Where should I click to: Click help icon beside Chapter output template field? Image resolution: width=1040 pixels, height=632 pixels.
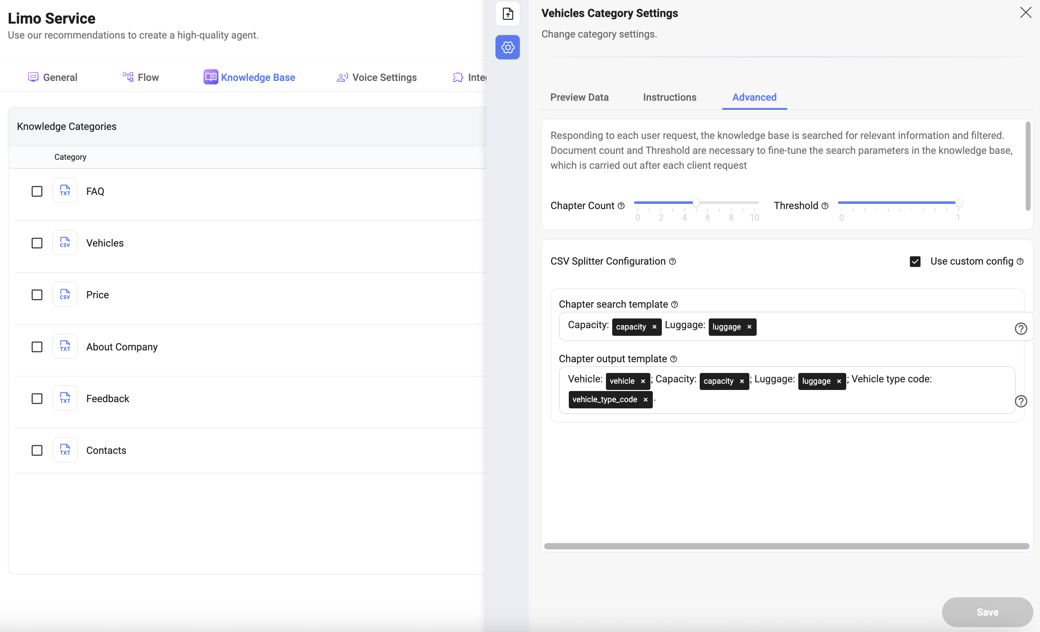pos(1021,401)
